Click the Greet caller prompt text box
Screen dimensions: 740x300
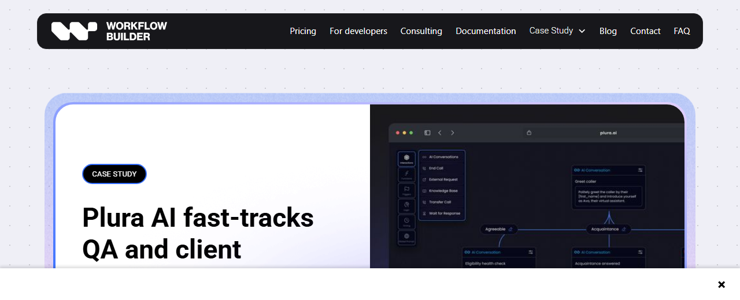[x=608, y=197]
